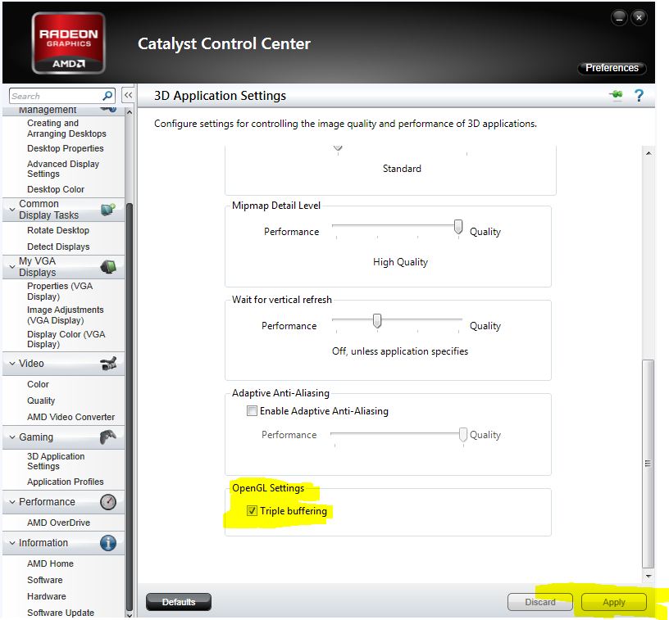Select 3D Application Settings in sidebar
669x620 pixels.
56,461
